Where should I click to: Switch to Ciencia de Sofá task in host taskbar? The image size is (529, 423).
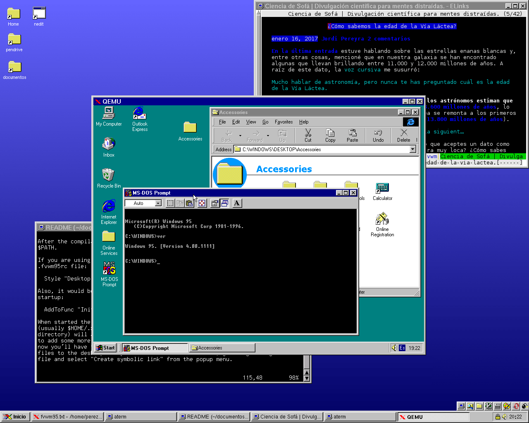pyautogui.click(x=287, y=417)
